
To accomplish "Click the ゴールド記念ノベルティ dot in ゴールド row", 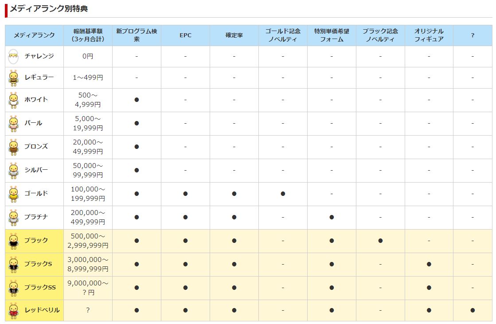I will pyautogui.click(x=283, y=194).
